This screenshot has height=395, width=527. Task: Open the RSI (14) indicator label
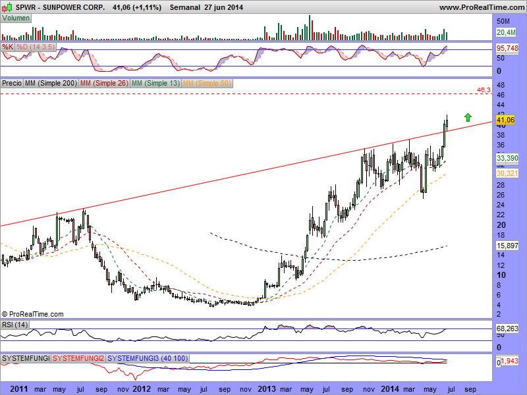click(x=14, y=325)
